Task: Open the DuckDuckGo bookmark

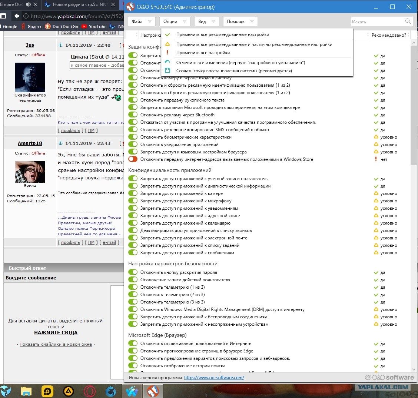Action: click(62, 26)
